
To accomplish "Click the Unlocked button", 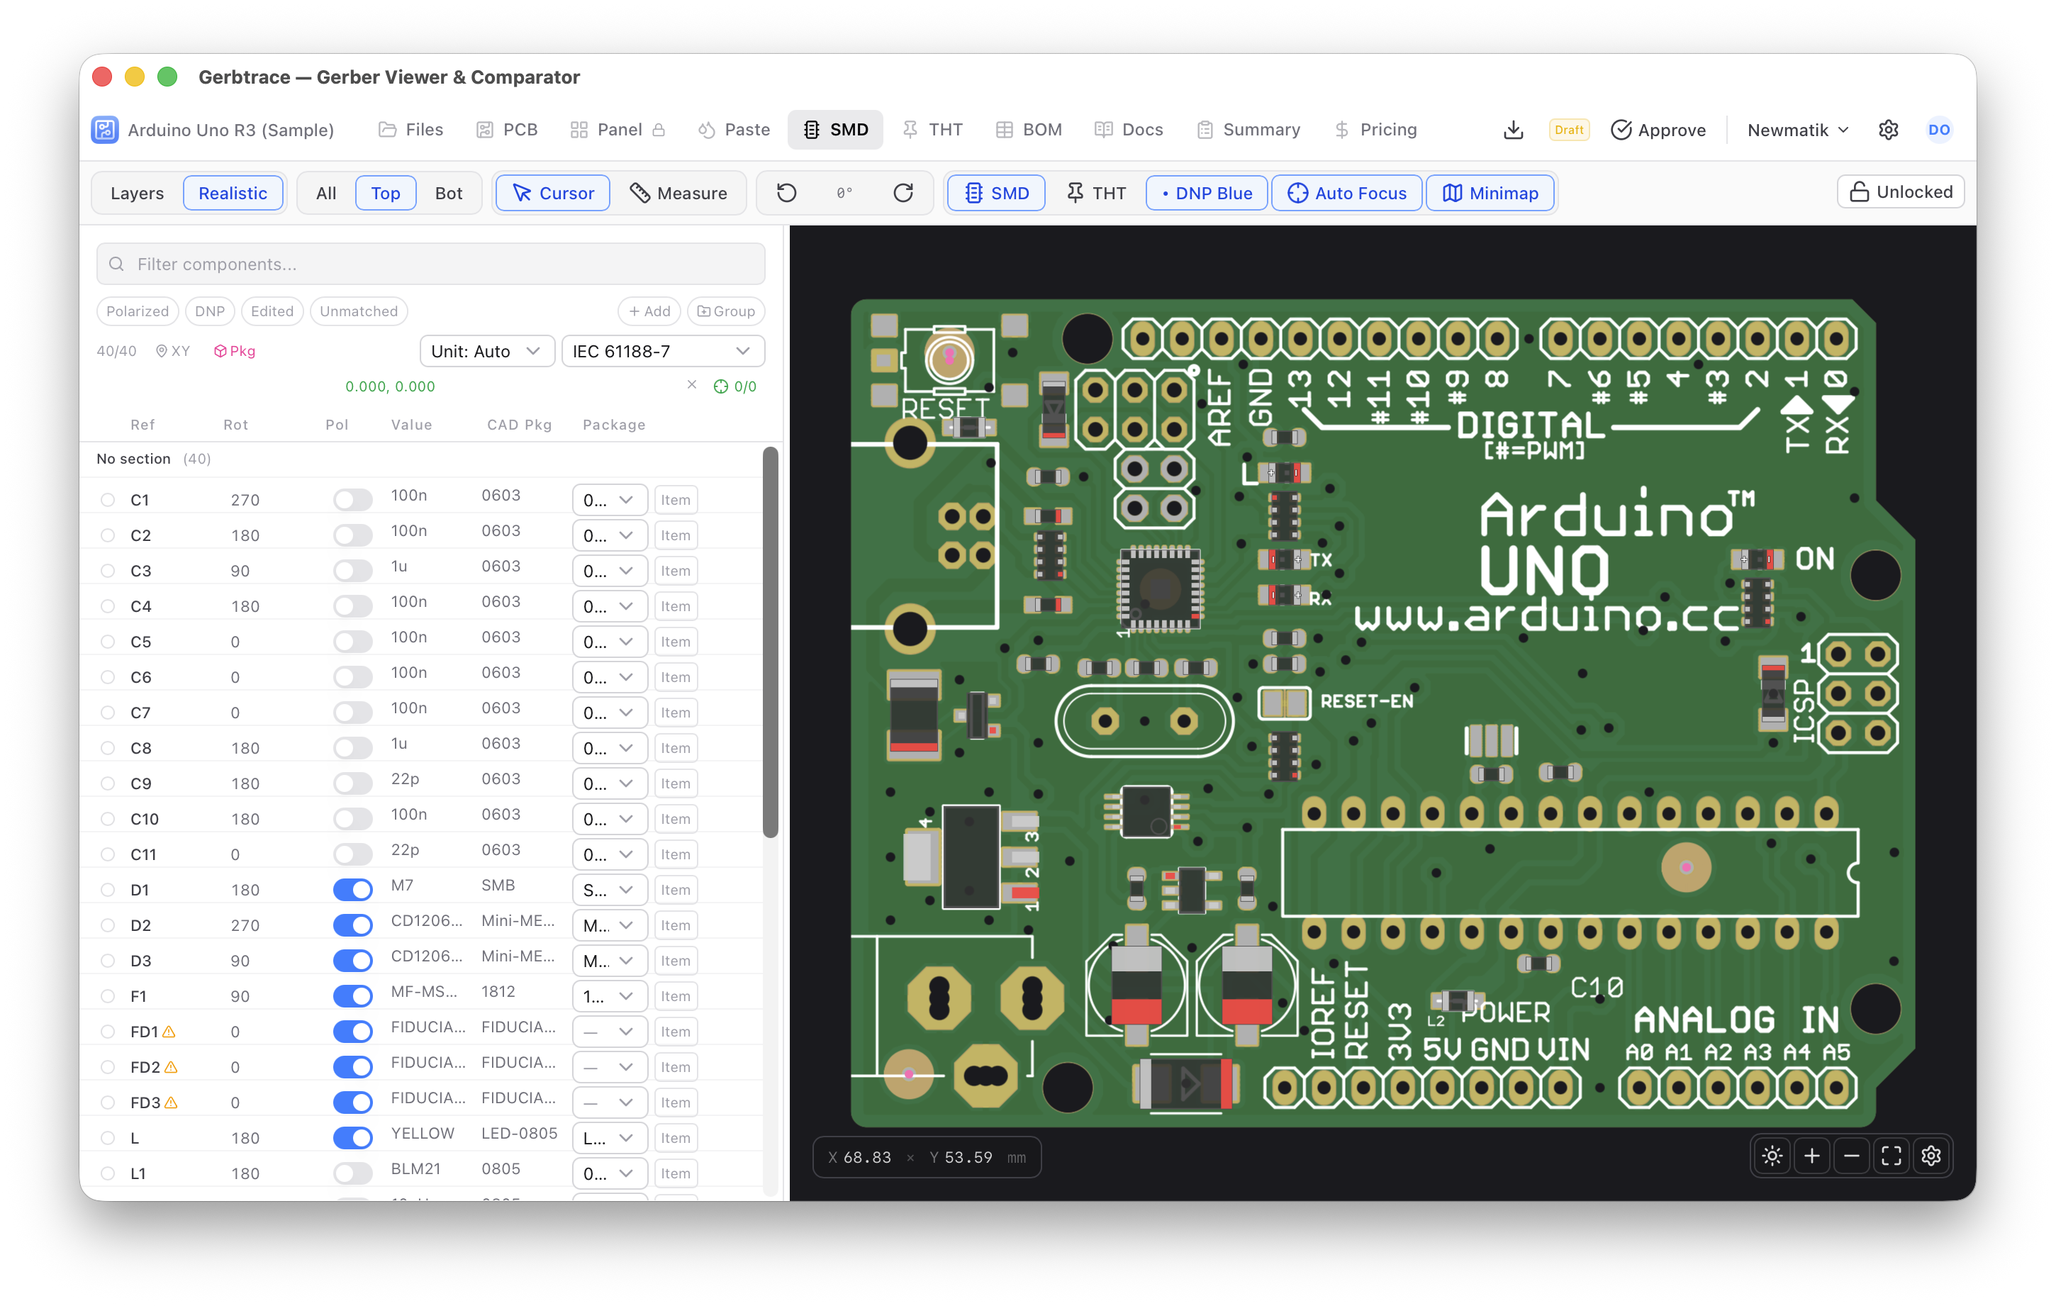I will (1901, 192).
